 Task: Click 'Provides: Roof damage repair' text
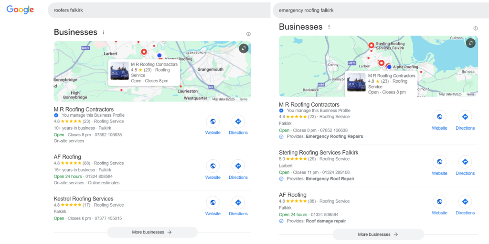317,221
